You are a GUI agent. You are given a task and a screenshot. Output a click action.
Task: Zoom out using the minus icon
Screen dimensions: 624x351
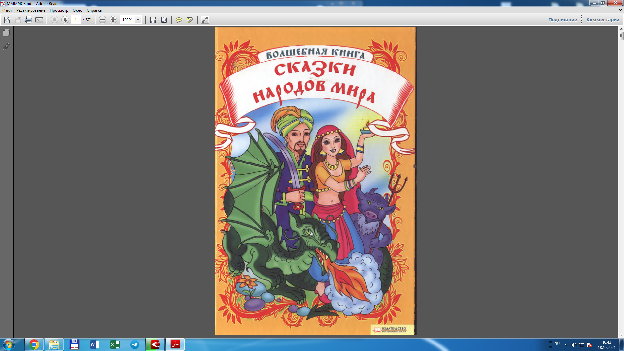tap(102, 20)
